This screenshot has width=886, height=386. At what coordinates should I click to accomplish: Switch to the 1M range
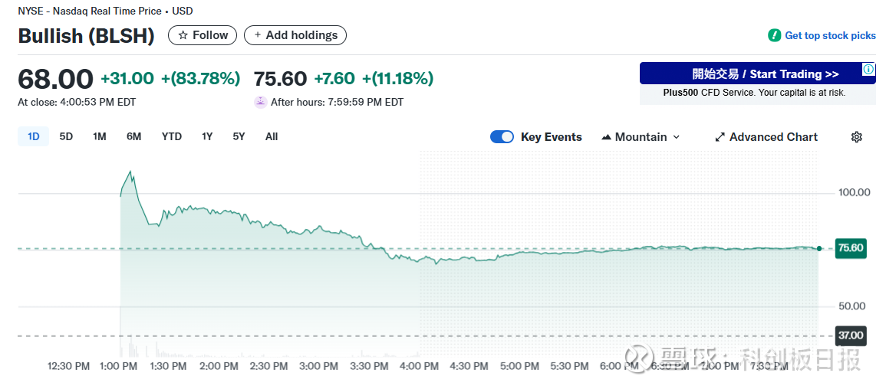click(x=100, y=136)
